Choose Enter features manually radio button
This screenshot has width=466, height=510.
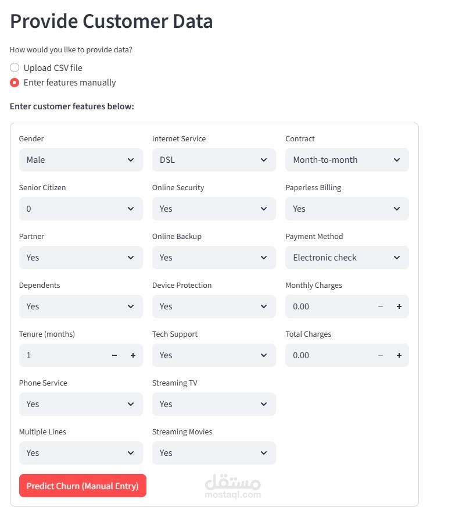point(15,83)
